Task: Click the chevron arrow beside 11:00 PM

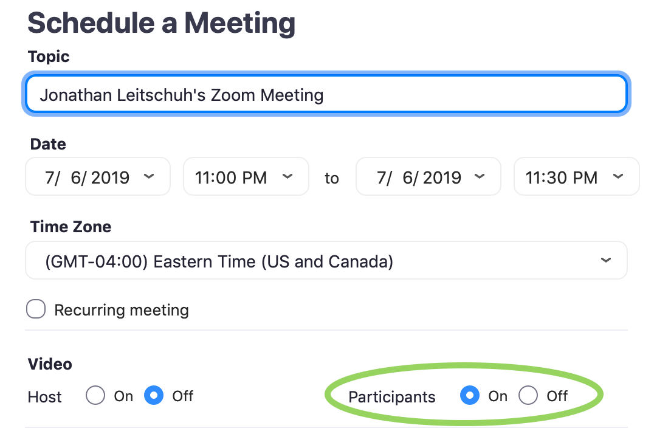Action: coord(287,176)
